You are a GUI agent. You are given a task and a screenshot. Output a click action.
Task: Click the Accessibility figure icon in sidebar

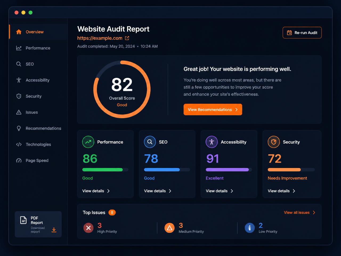coord(19,80)
